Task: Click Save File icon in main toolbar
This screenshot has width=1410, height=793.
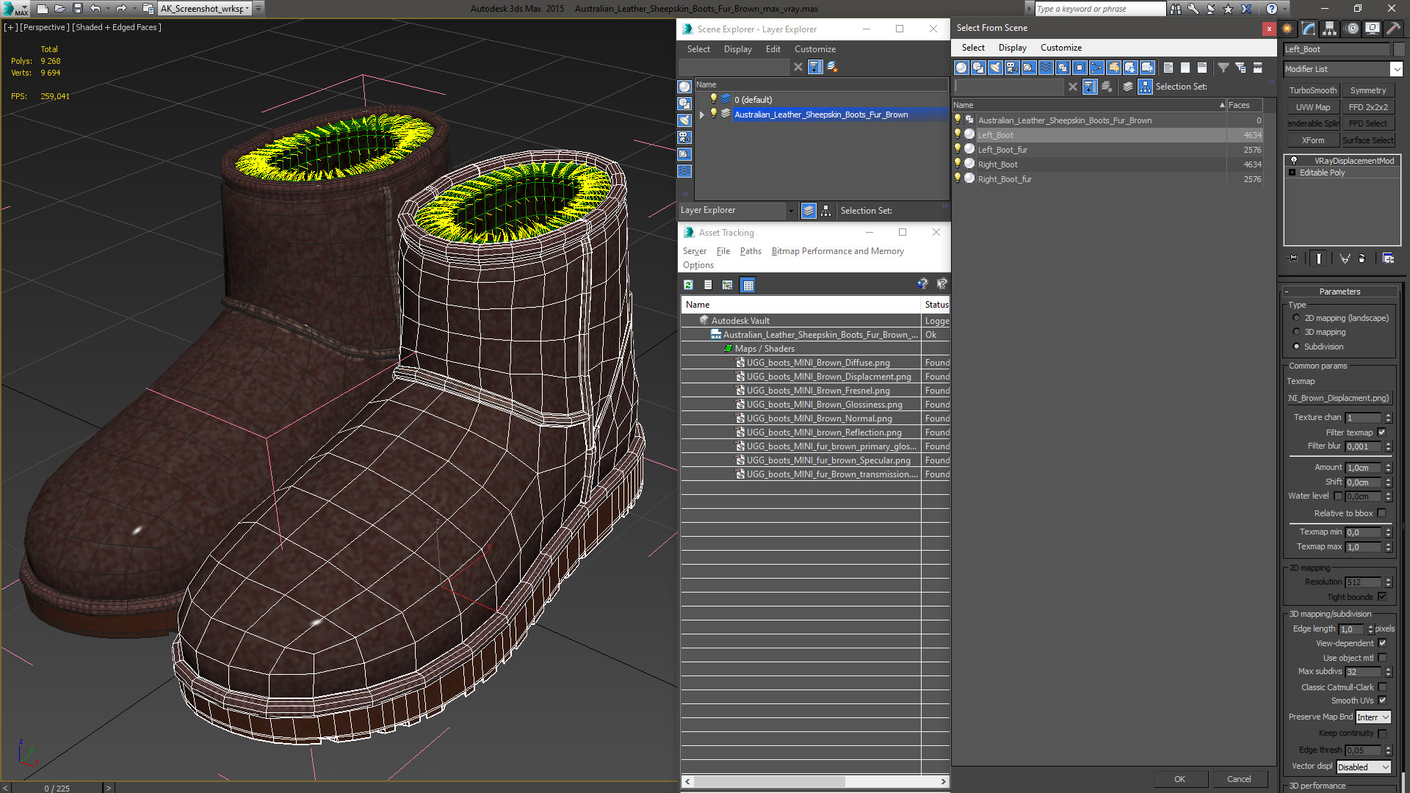Action: 78,9
